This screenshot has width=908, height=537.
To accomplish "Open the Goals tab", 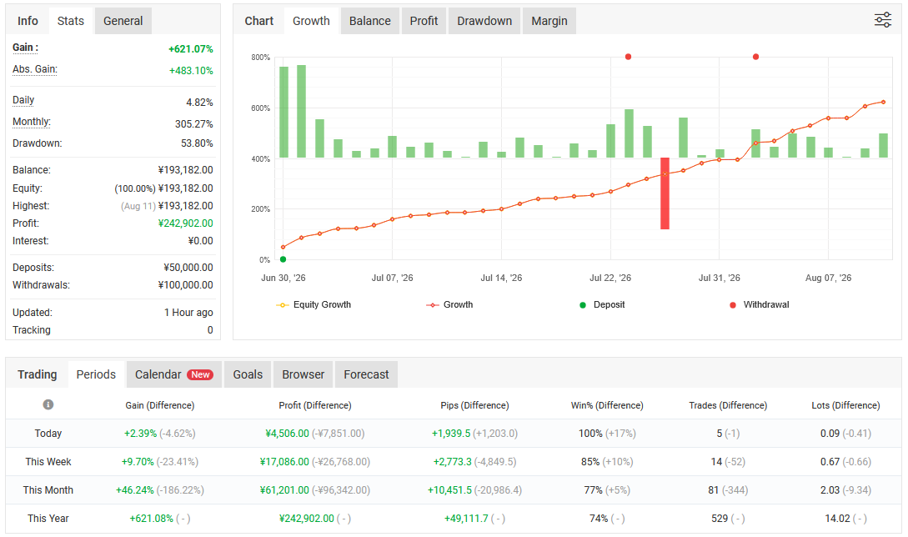I will click(248, 374).
